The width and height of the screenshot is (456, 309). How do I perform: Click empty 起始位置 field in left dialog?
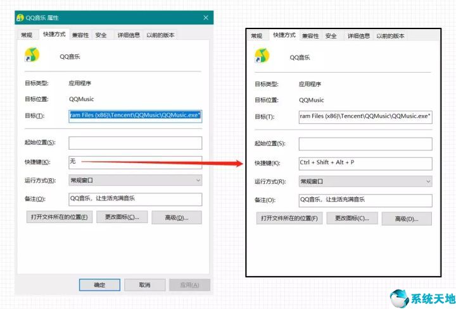pos(136,143)
